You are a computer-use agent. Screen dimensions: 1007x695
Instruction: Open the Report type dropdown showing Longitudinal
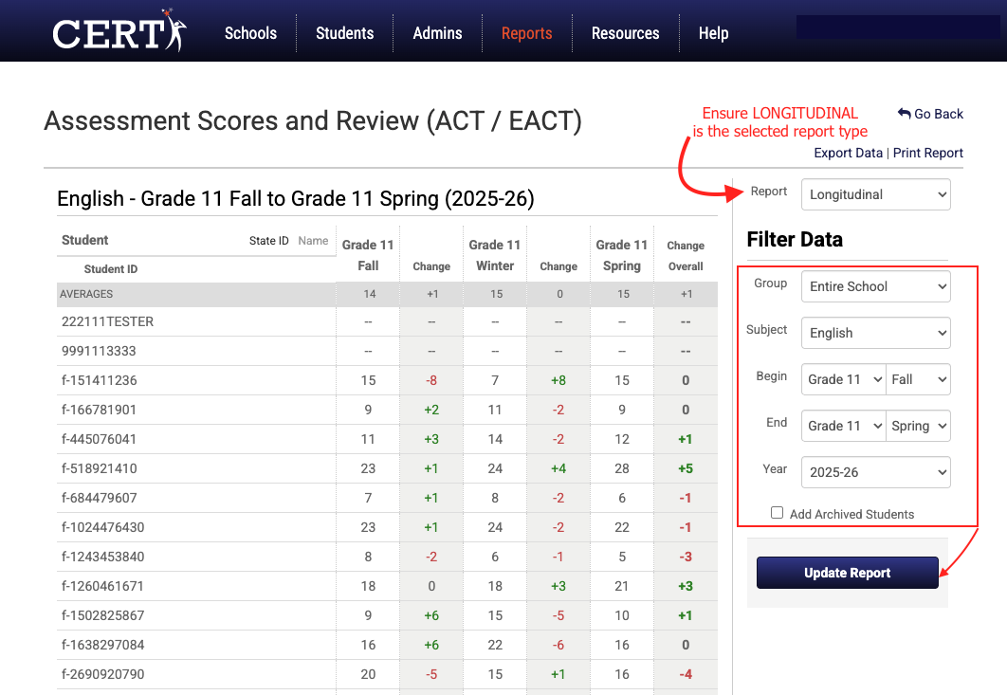coord(875,194)
